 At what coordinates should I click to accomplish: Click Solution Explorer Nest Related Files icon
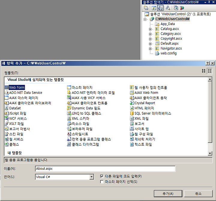coord(160,8)
